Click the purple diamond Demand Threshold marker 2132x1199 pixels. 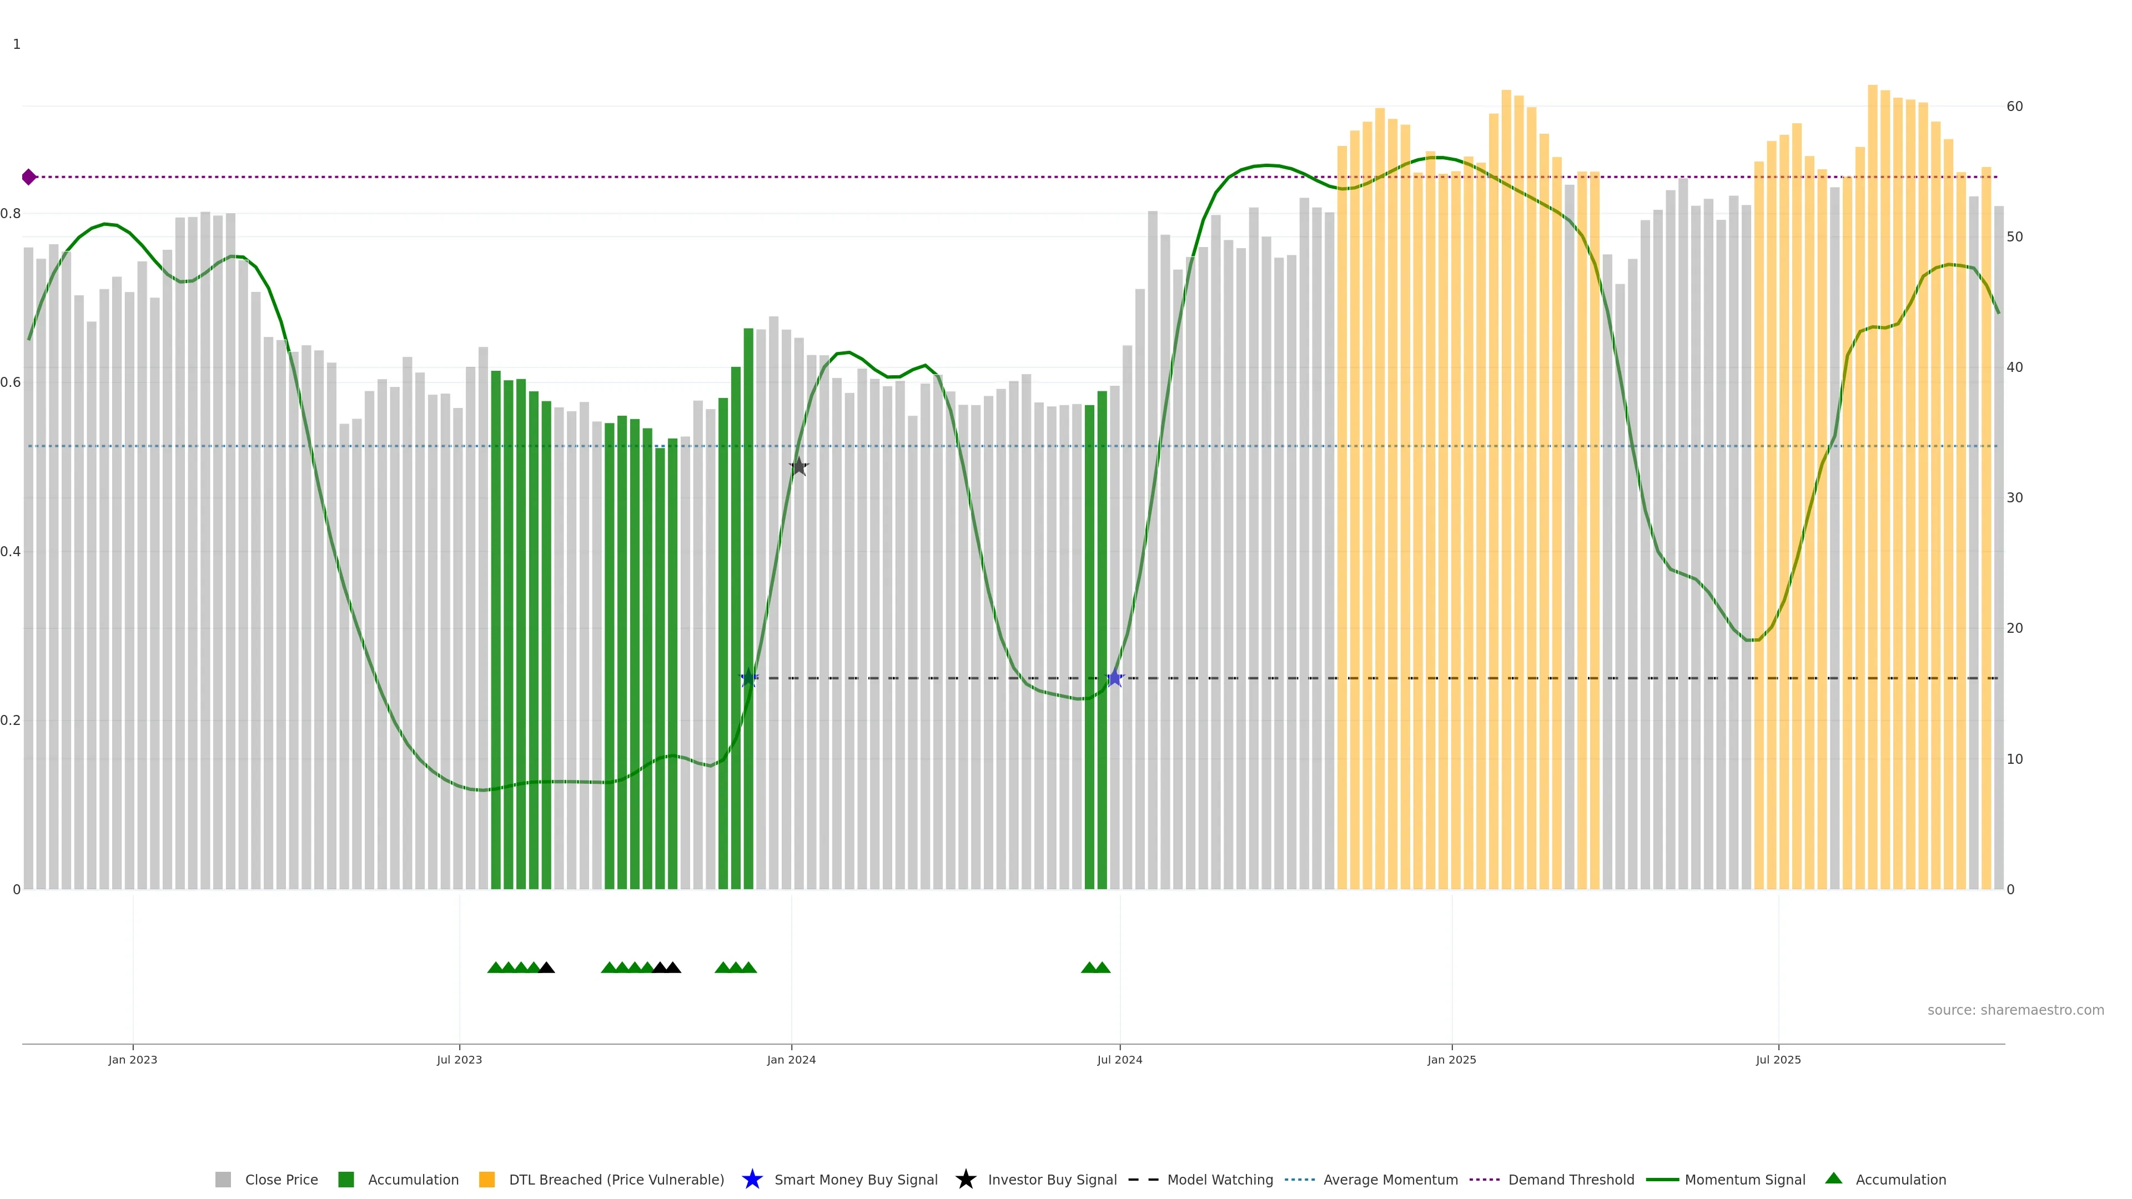[x=29, y=177]
